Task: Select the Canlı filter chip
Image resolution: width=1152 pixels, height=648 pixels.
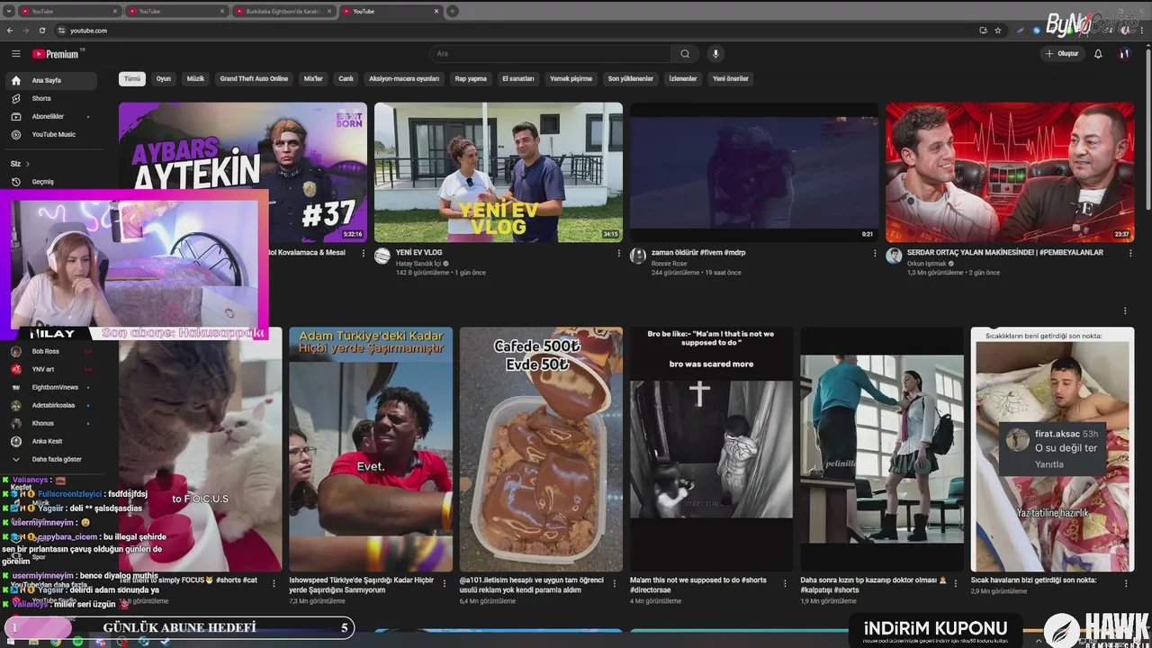Action: pos(346,78)
